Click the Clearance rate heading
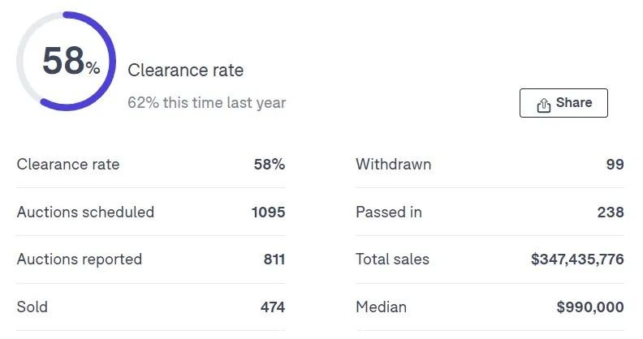This screenshot has width=643, height=339. tap(186, 70)
